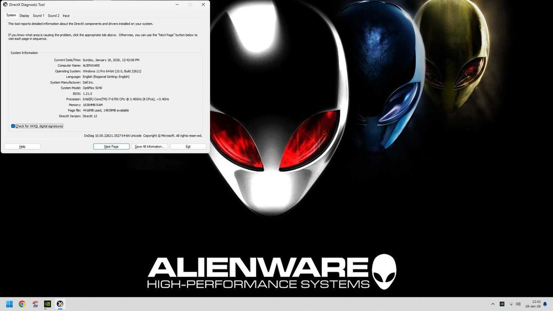Open the Wi-Fi network tray icon
553x311 pixels.
[511, 304]
